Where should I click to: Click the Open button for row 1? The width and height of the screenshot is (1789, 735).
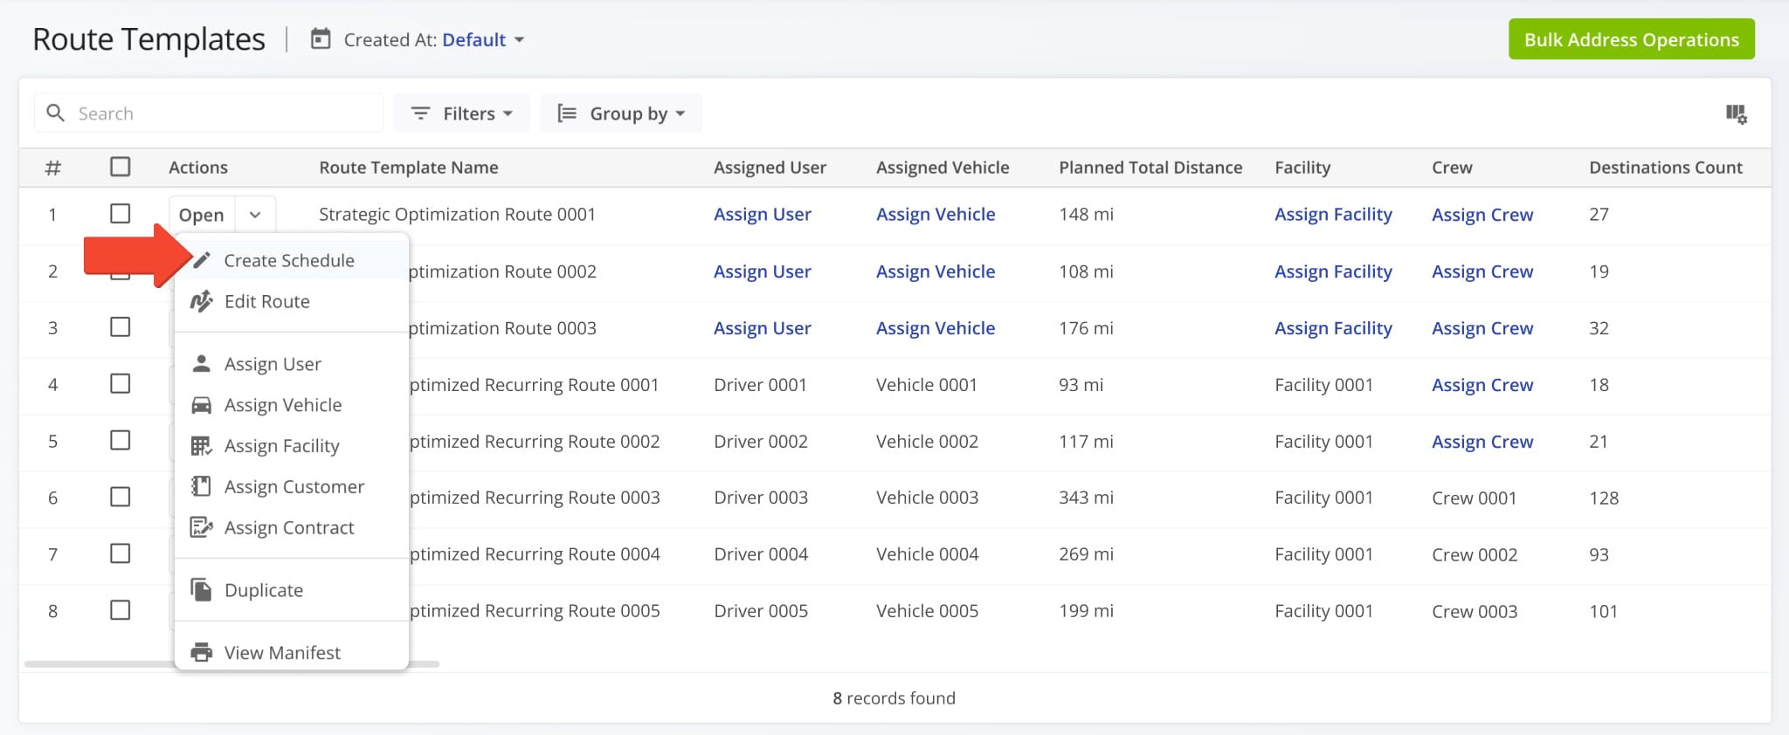click(202, 215)
